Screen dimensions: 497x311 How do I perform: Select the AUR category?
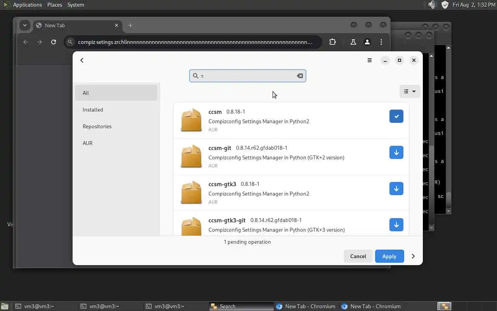pos(116,143)
